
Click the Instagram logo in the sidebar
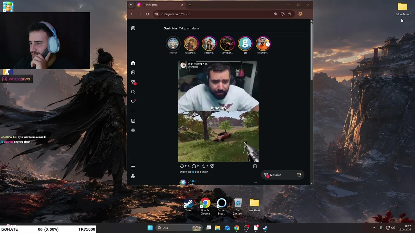(x=133, y=28)
